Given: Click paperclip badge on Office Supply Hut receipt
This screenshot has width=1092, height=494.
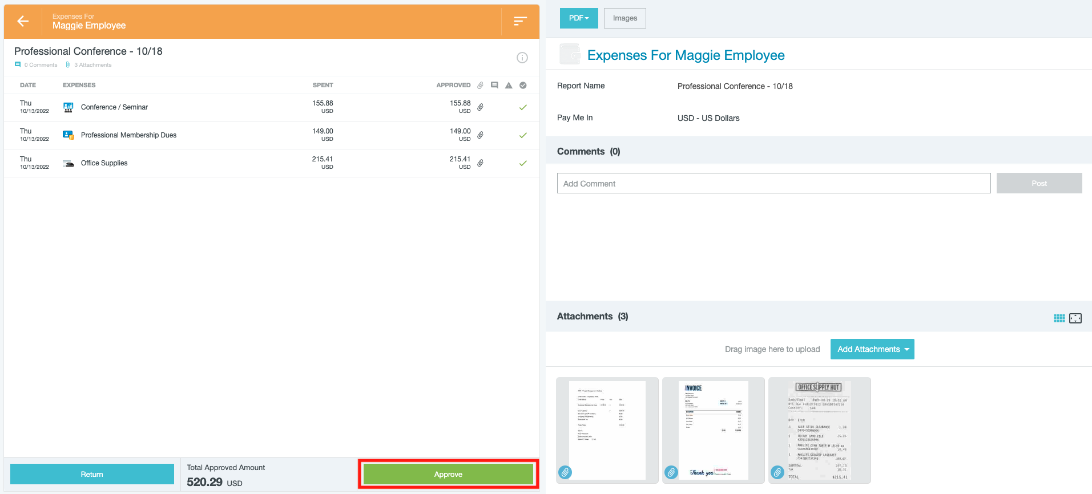Looking at the screenshot, I should pyautogui.click(x=777, y=472).
